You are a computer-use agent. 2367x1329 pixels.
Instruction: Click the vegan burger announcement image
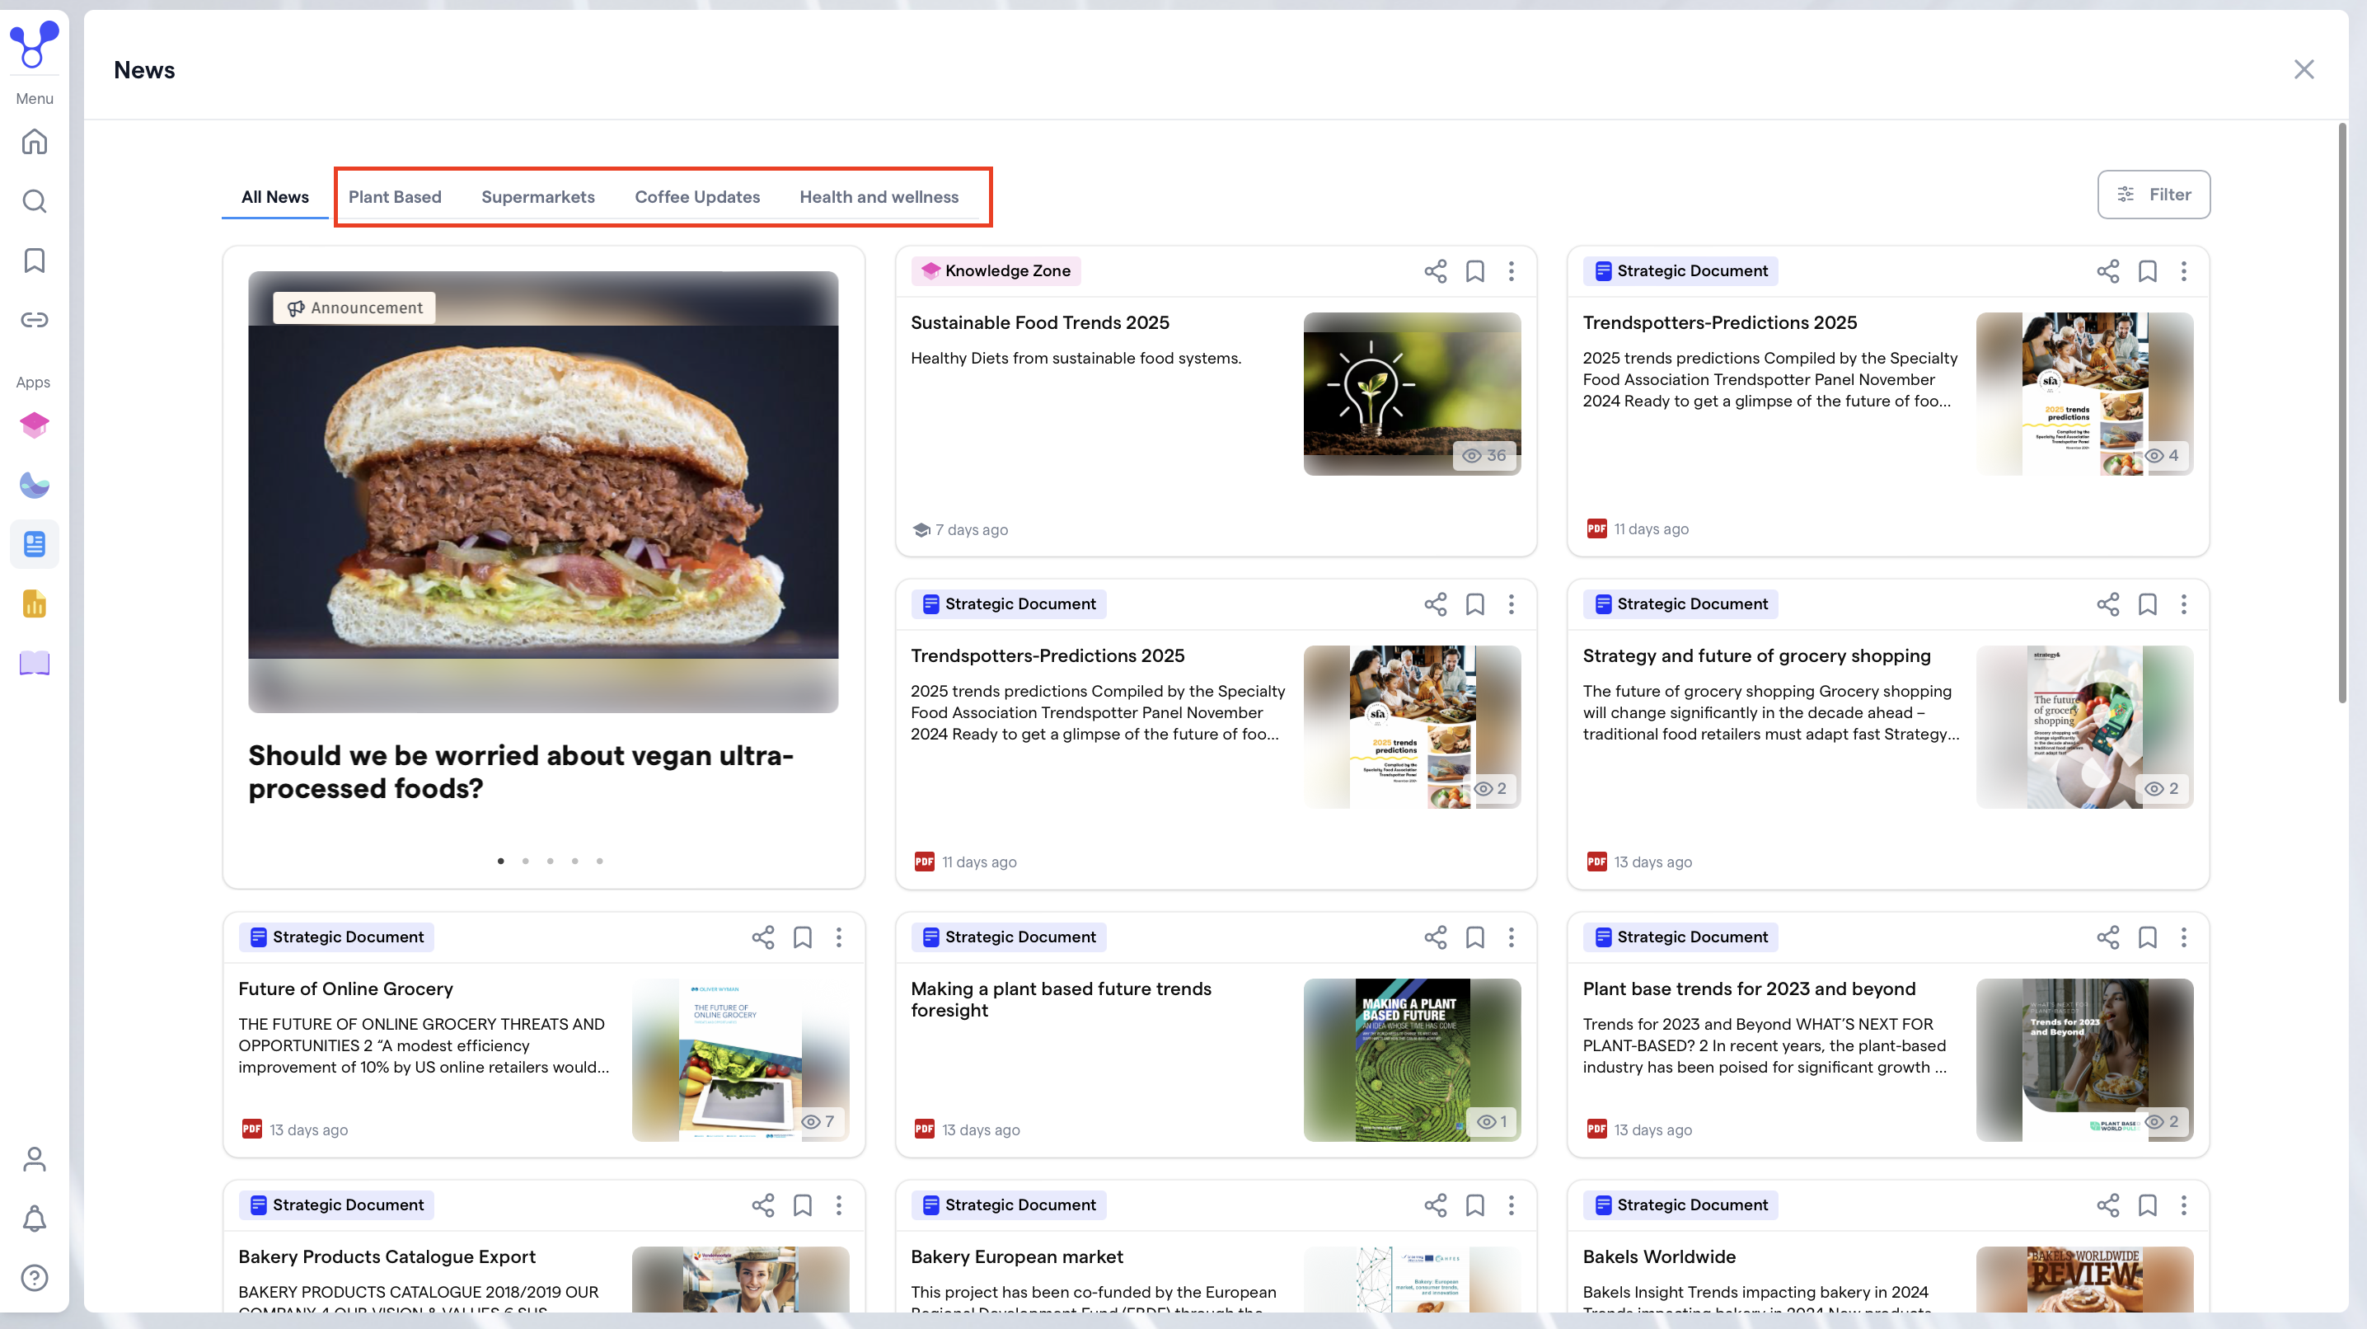543,491
